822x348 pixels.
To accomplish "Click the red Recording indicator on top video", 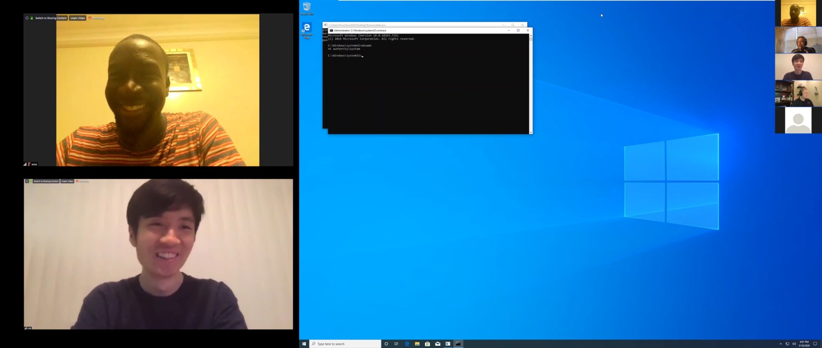I will pos(96,18).
